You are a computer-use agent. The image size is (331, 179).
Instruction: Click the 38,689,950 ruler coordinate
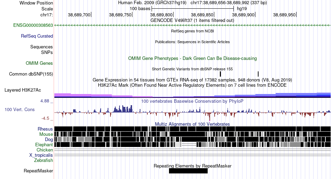[x=284, y=15]
